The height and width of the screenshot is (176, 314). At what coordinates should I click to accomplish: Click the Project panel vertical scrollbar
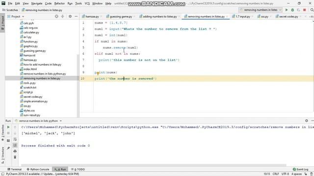pyautogui.click(x=78, y=86)
